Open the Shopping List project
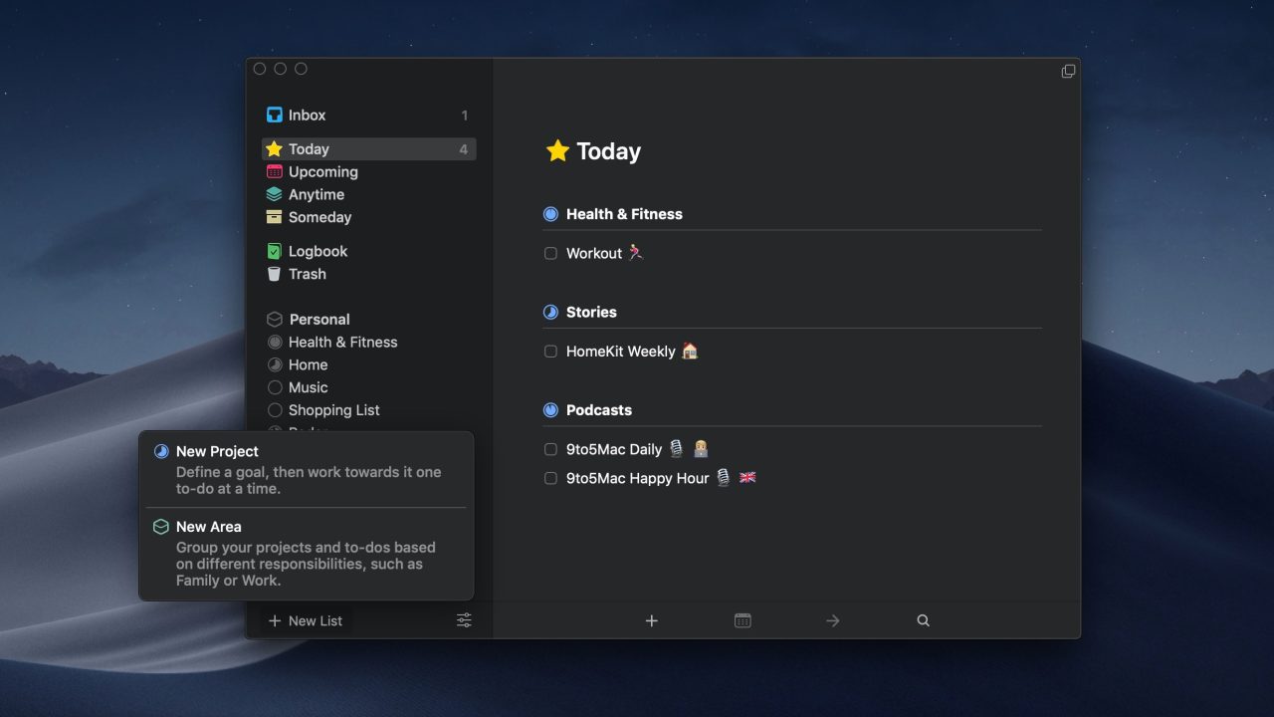This screenshot has height=717, width=1274. coord(333,410)
